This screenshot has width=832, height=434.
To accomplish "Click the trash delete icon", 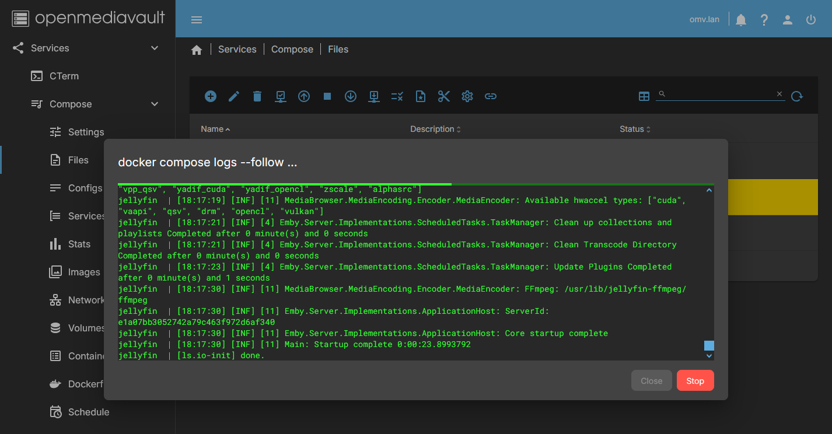I will pos(257,96).
